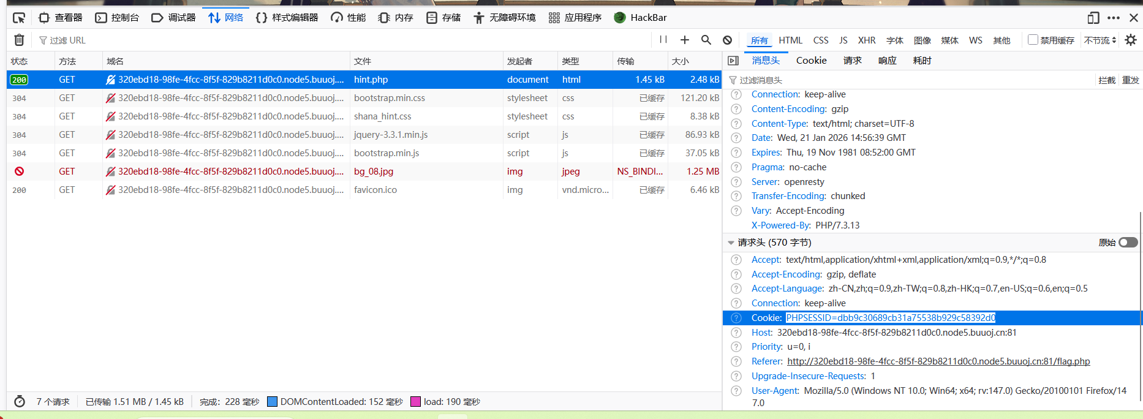Click the element picker icon

[19, 18]
